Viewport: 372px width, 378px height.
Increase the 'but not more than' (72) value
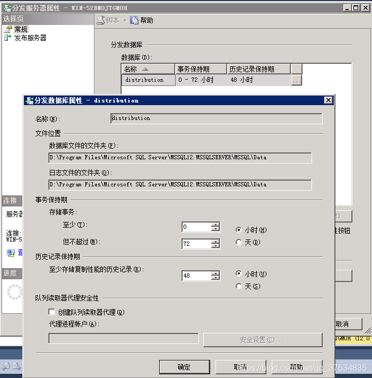215,242
